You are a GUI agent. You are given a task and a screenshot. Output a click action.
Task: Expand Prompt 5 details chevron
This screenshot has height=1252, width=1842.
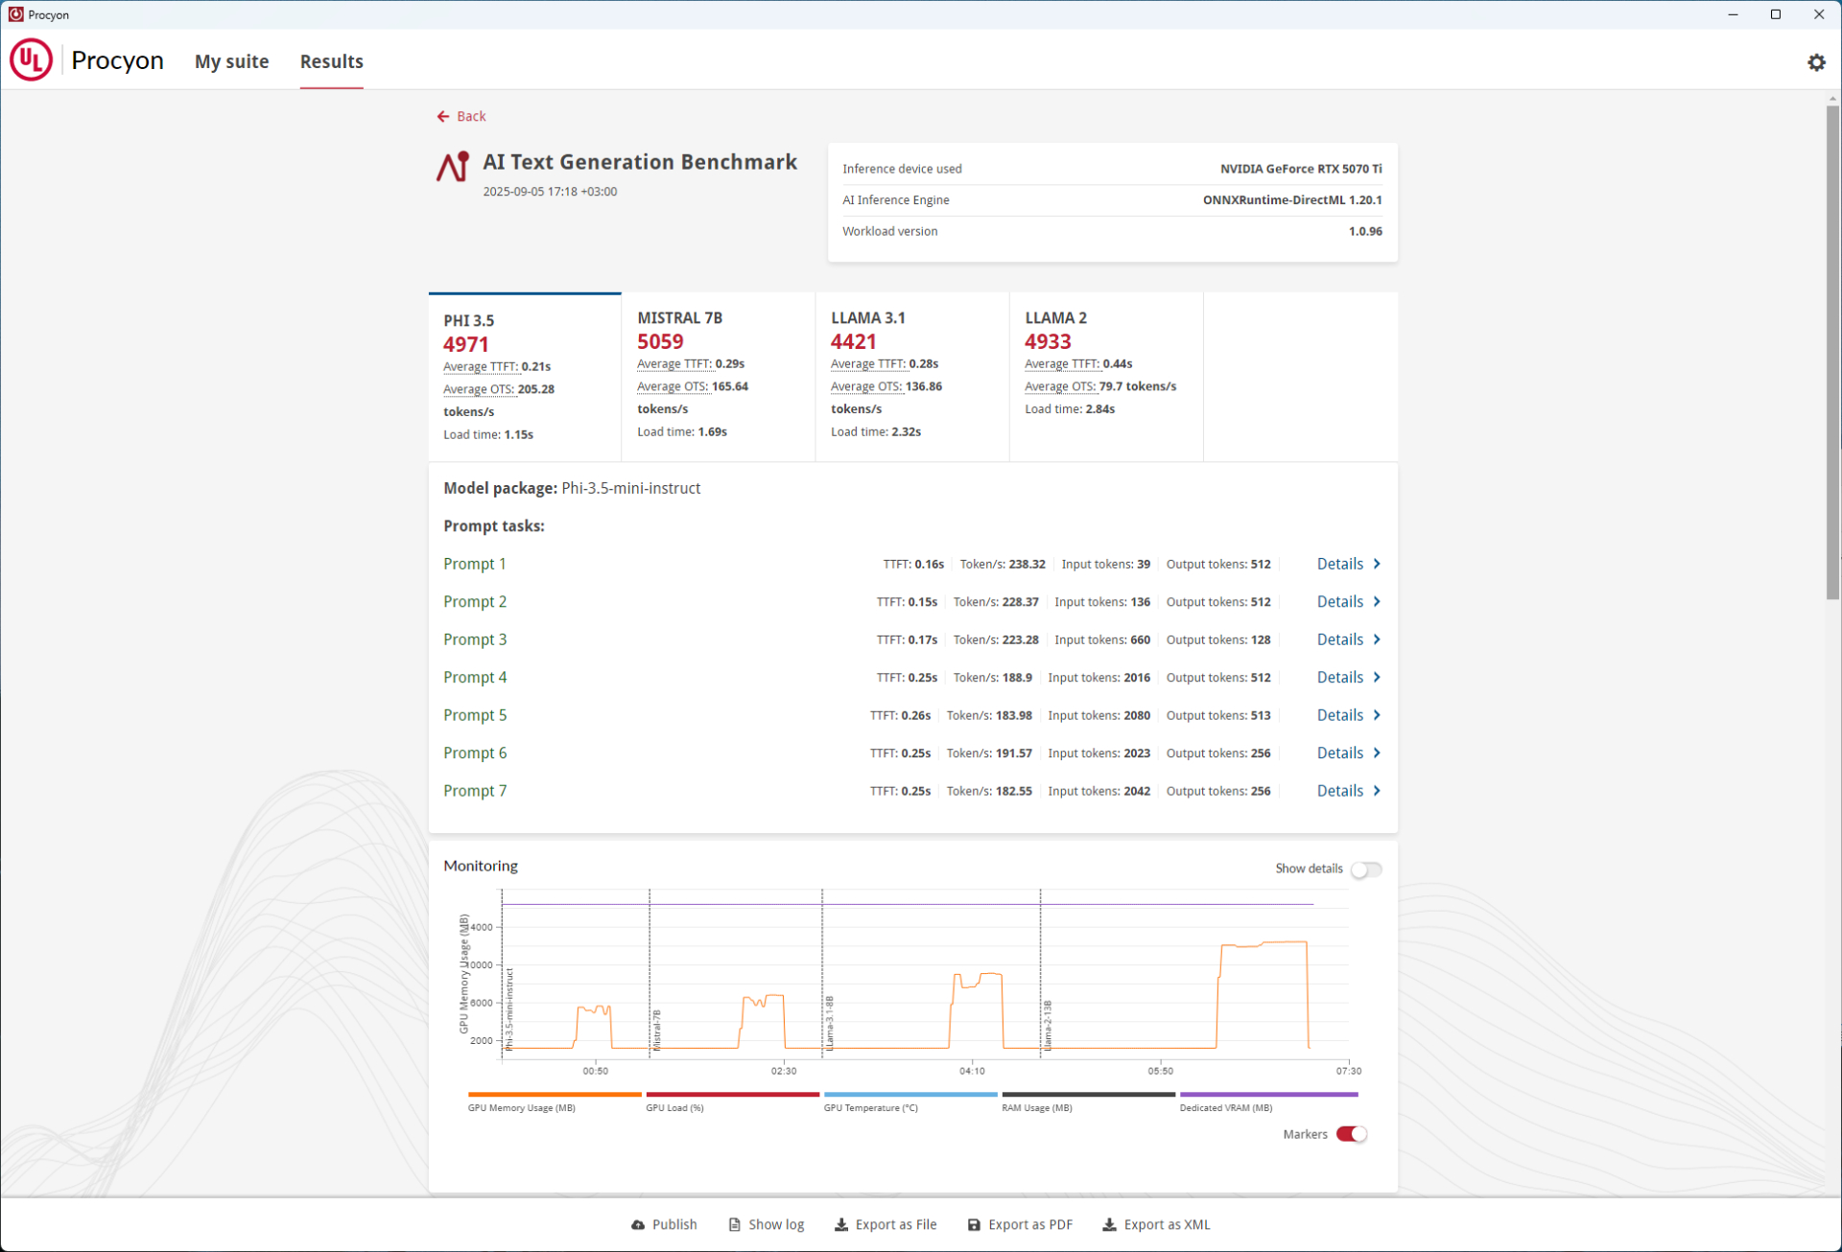coord(1377,715)
